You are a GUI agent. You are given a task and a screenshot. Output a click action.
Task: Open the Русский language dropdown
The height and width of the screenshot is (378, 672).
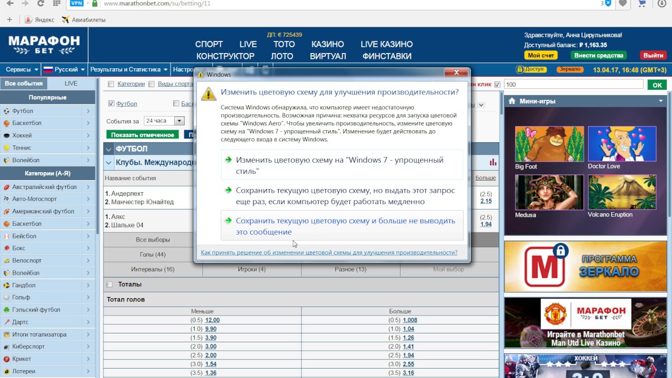tap(64, 69)
